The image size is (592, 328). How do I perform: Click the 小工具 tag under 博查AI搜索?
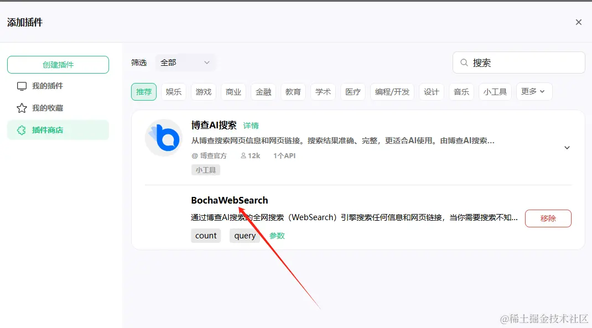pos(205,170)
